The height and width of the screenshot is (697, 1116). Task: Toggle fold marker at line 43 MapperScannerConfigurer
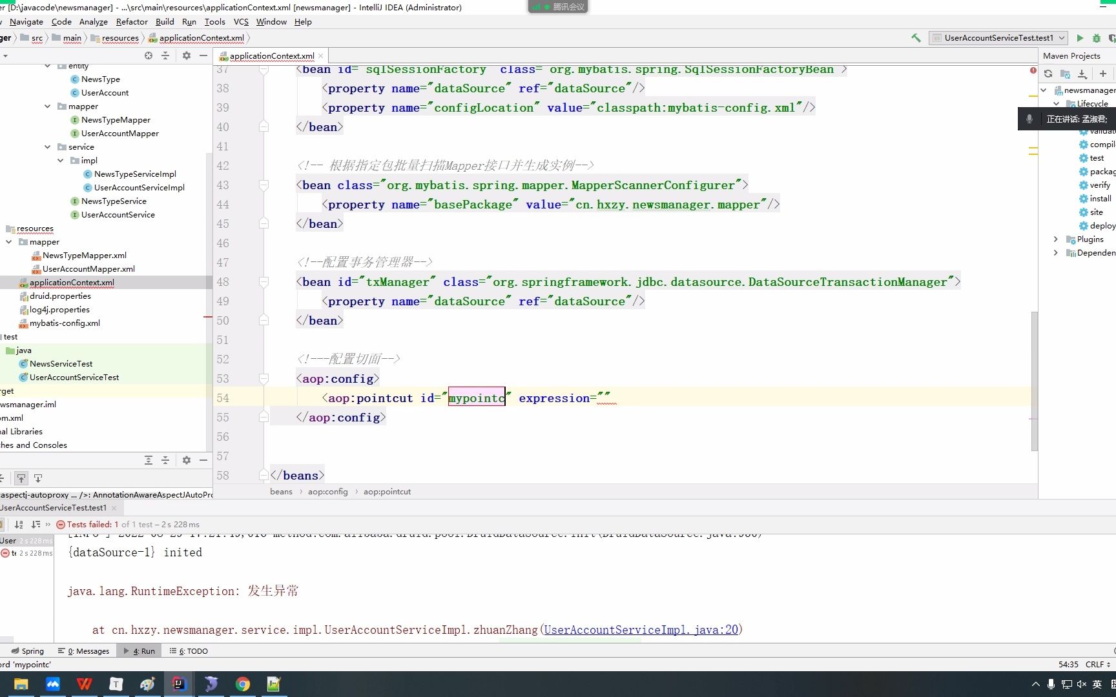pos(263,185)
